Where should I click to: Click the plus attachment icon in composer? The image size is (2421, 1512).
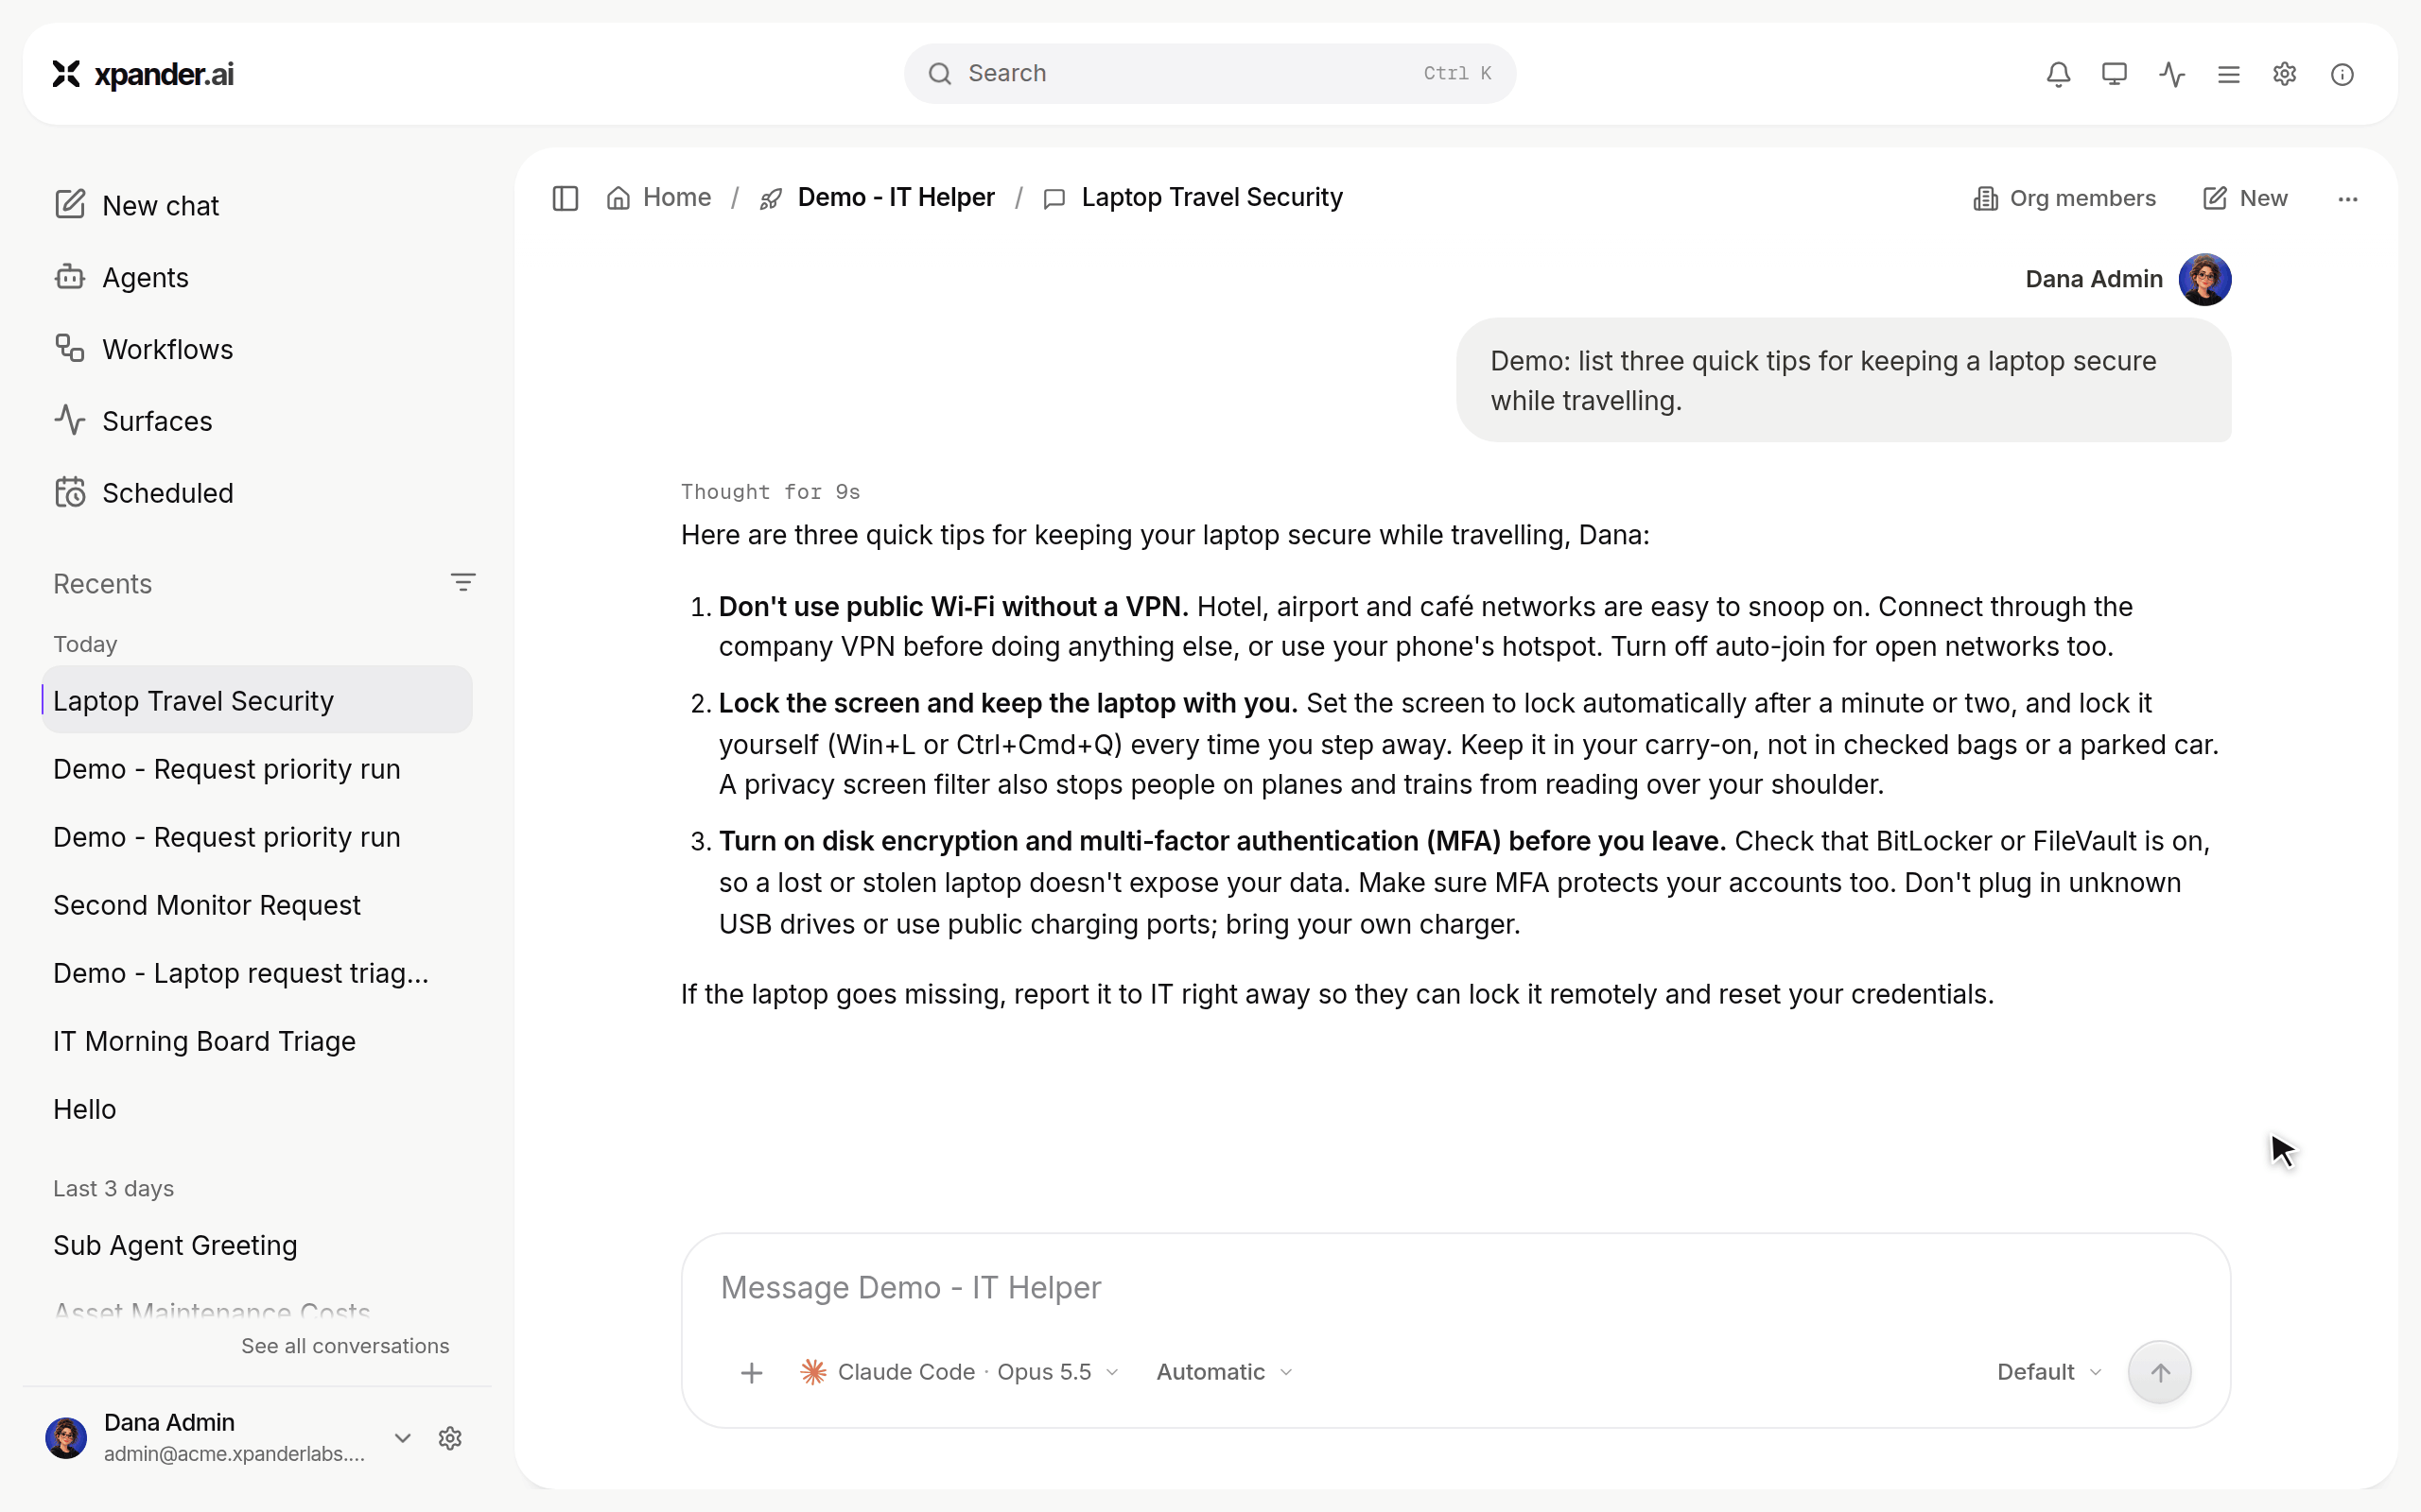pyautogui.click(x=751, y=1373)
